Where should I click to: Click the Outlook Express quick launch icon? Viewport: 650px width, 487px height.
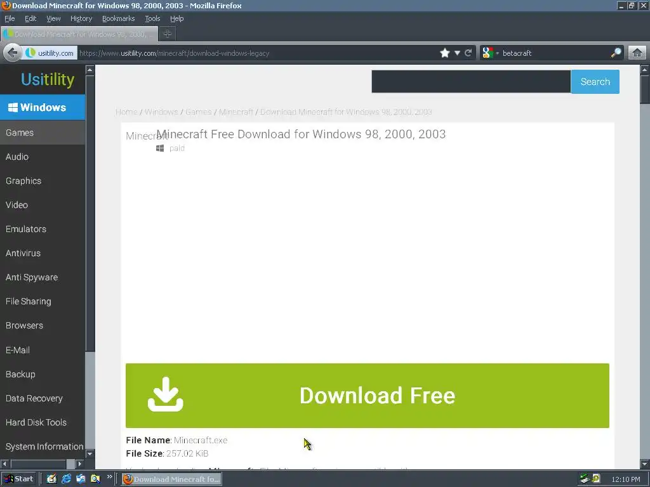(81, 479)
